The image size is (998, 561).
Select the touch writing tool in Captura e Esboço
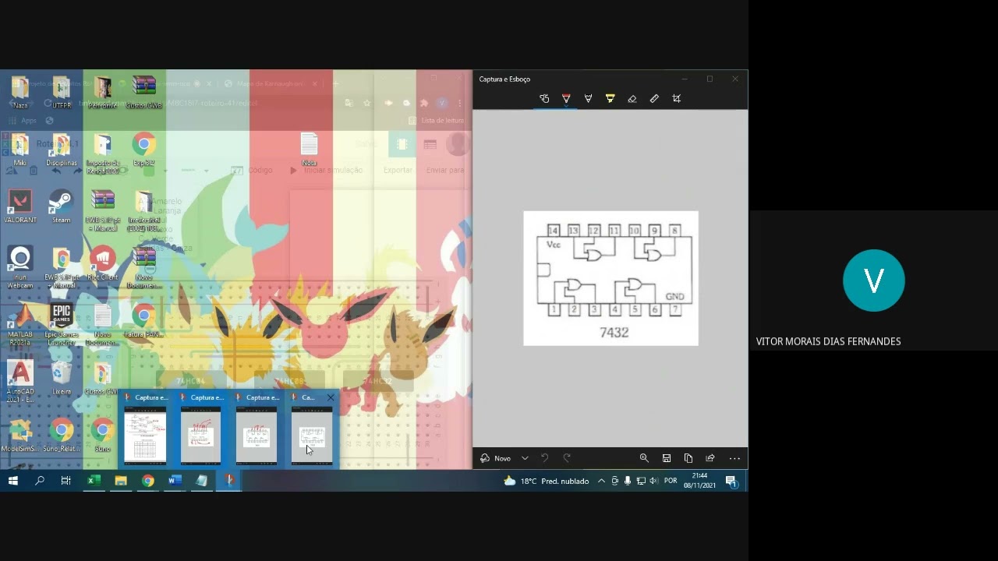coord(544,99)
